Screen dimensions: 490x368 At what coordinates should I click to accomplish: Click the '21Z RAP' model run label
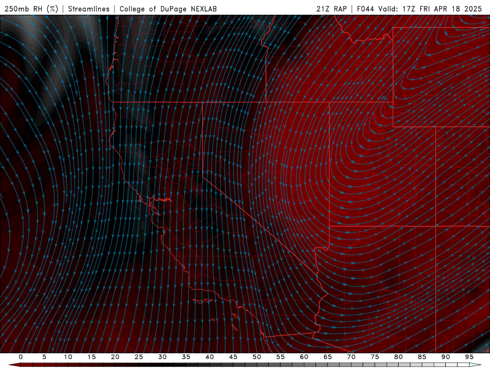coord(331,9)
